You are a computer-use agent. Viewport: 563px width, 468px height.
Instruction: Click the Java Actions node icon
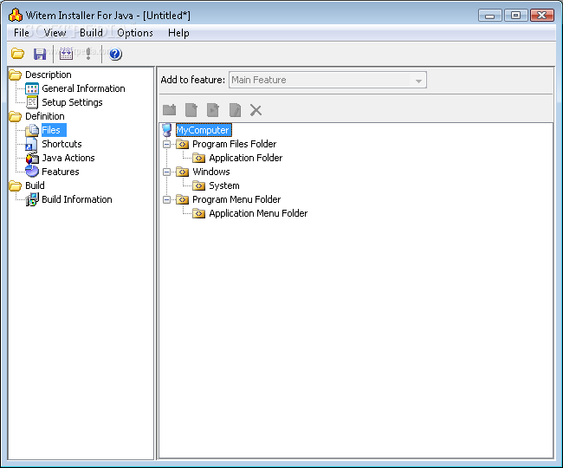point(32,158)
